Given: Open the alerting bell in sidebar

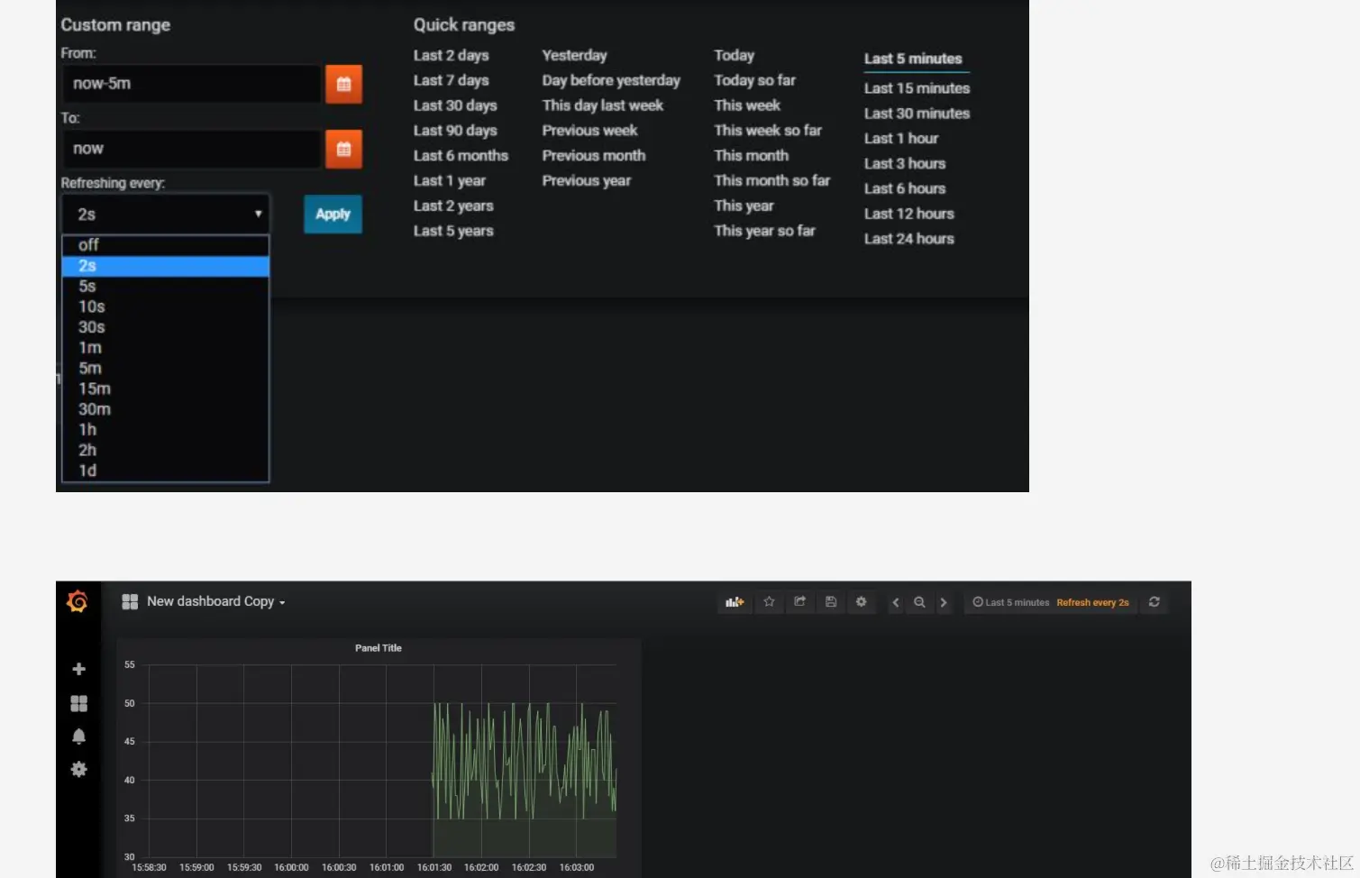Looking at the screenshot, I should 78,736.
